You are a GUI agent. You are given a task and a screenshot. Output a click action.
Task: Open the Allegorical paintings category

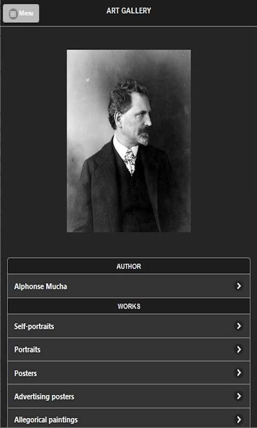point(128,418)
